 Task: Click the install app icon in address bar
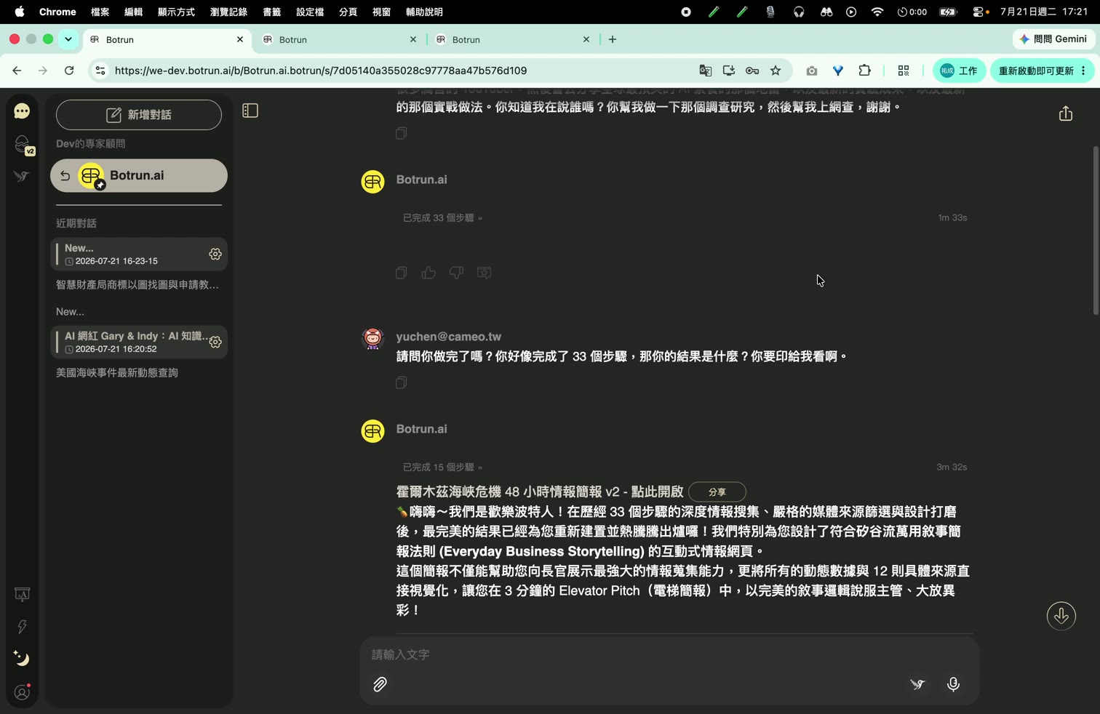[x=728, y=71]
